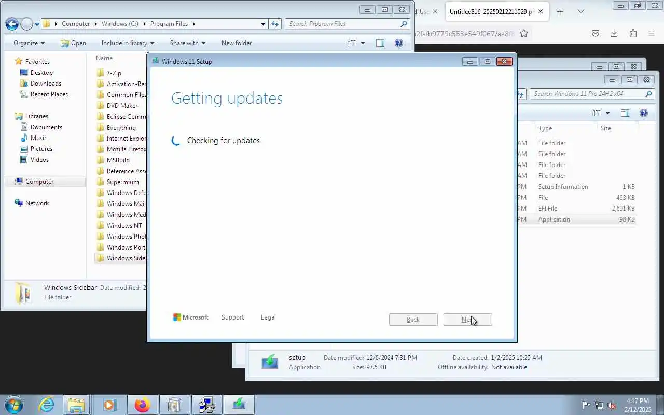Change view icon in Program Files window
This screenshot has height=415, width=664.
point(352,43)
